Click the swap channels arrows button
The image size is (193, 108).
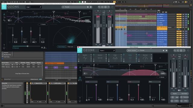click(177, 97)
